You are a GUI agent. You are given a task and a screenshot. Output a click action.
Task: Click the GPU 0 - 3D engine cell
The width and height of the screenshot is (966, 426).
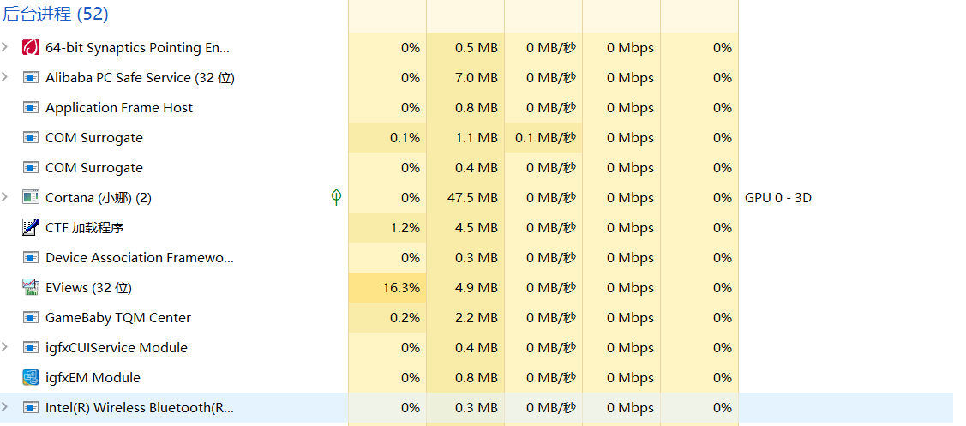click(x=778, y=198)
